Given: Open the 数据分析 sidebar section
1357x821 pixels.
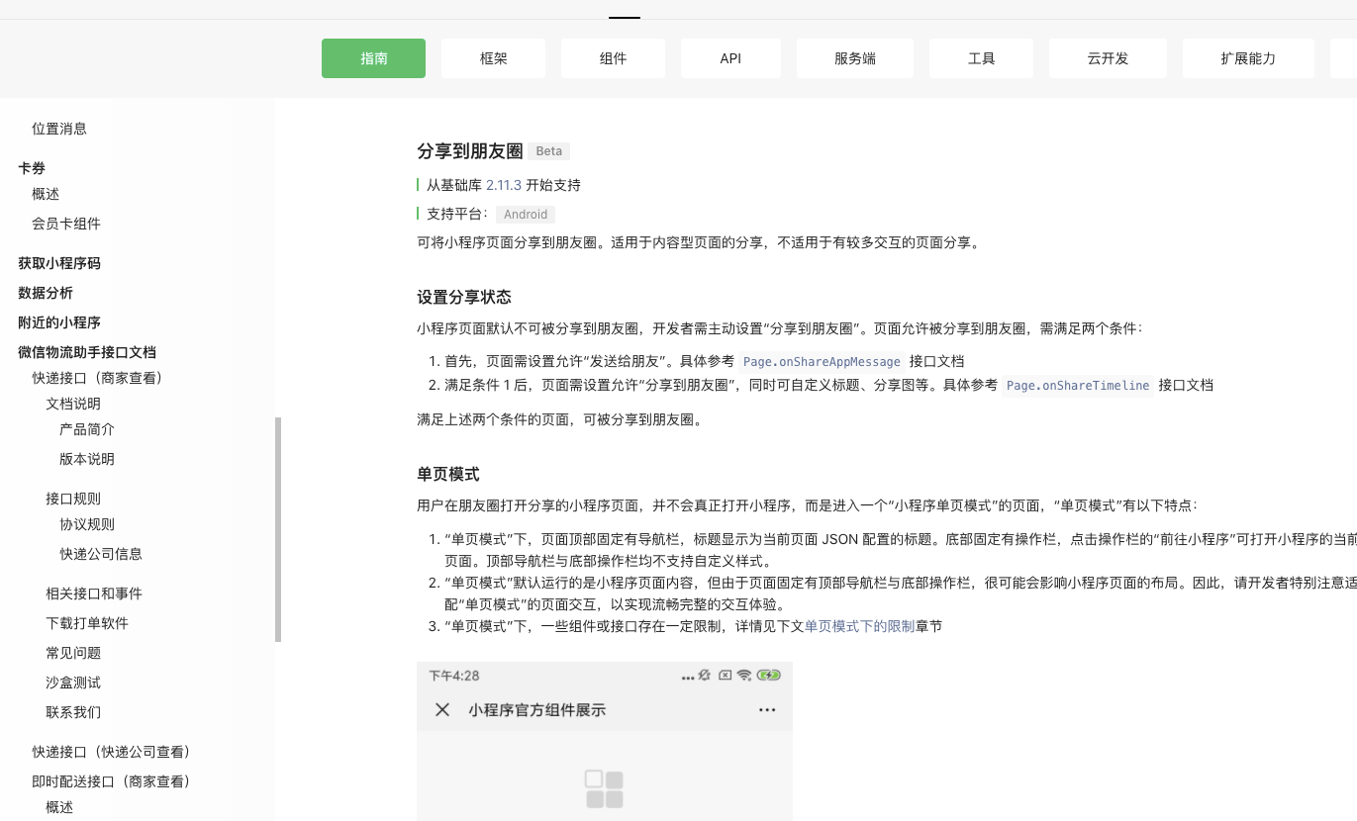Looking at the screenshot, I should click(46, 293).
